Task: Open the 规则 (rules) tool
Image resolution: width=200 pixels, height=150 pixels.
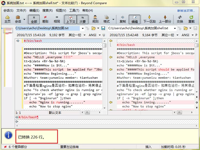Action: tap(95, 19)
